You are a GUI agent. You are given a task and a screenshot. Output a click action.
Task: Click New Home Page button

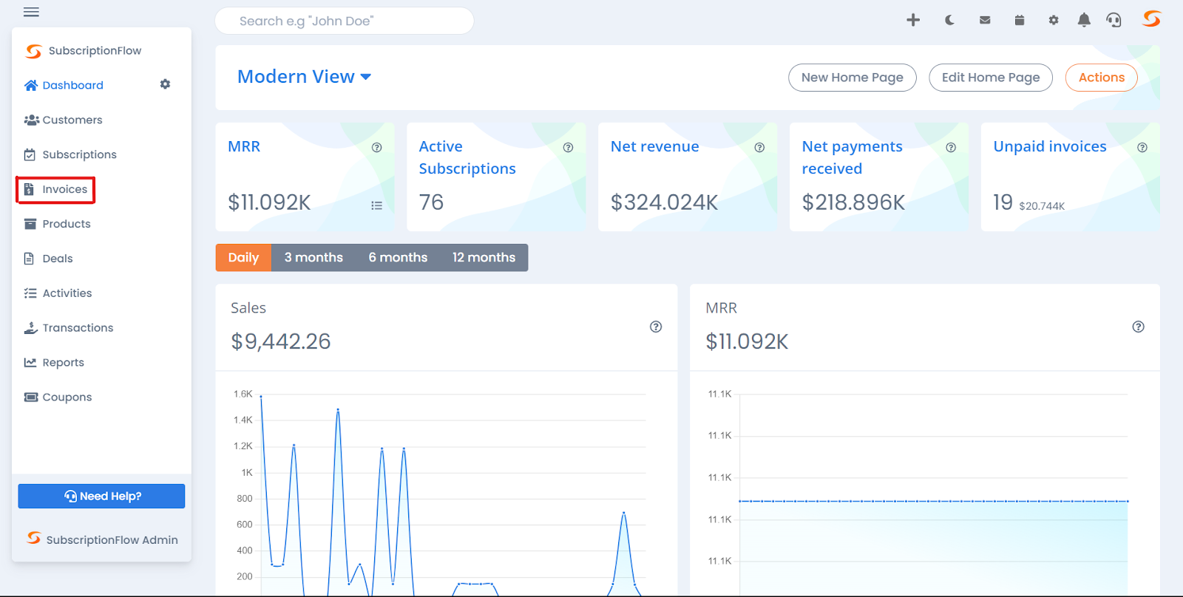(852, 78)
